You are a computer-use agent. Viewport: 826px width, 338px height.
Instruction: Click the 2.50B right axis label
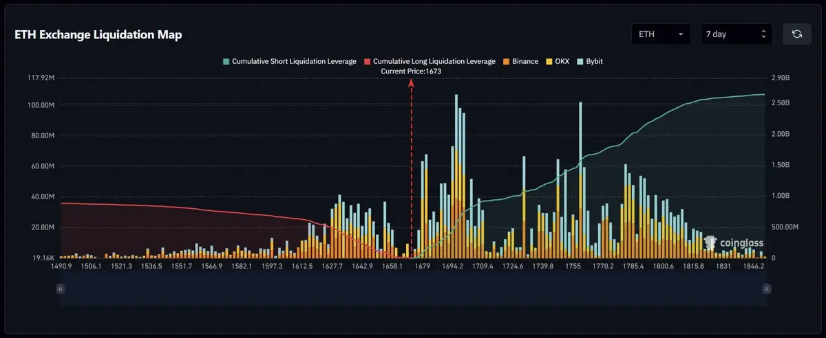coord(780,103)
